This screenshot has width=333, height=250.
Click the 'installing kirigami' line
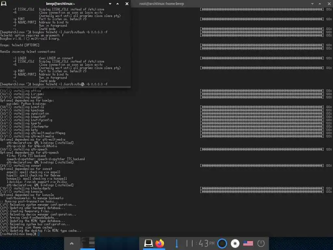(22, 94)
